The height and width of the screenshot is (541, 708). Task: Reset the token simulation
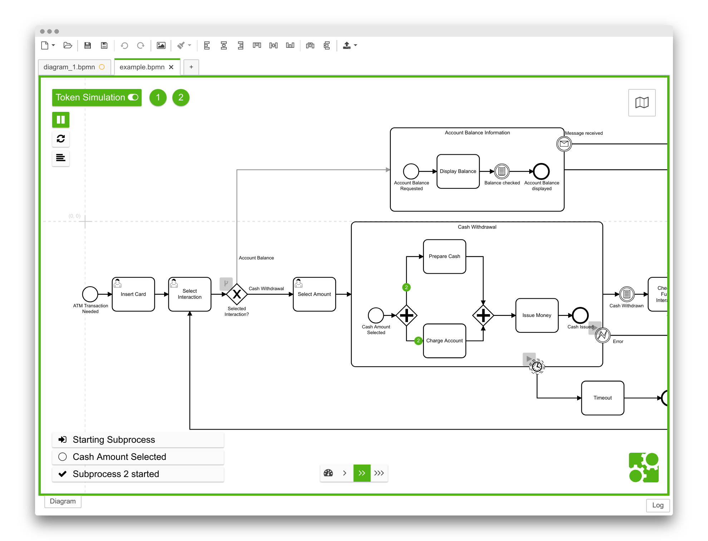coord(60,139)
